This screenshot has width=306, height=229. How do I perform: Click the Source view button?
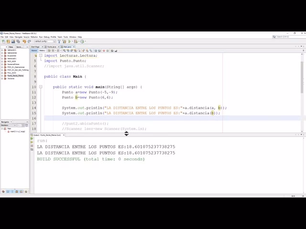point(34,51)
